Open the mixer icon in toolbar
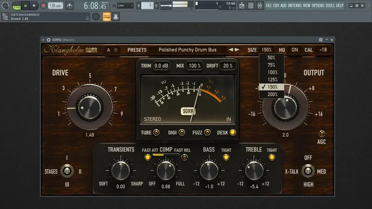This screenshot has height=209, width=372. pyautogui.click(x=260, y=6)
